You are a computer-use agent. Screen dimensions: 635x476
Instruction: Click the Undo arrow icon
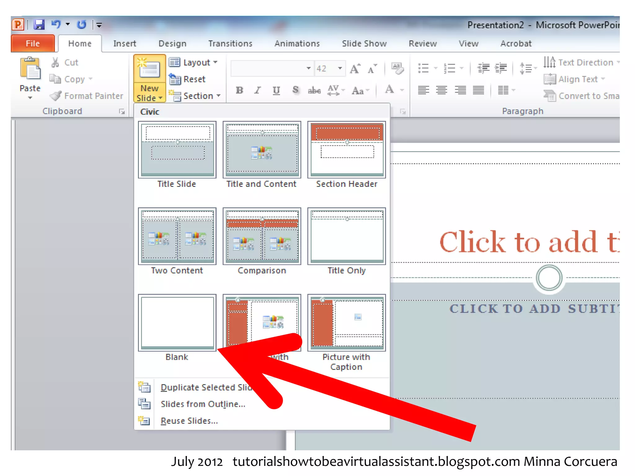pos(56,24)
